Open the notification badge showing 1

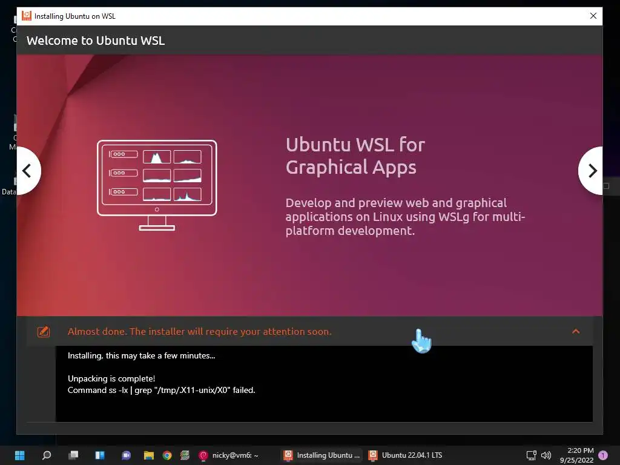(603, 455)
